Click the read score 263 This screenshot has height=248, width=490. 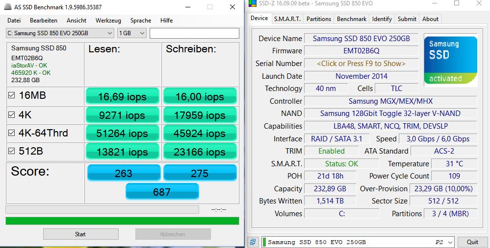(x=124, y=173)
